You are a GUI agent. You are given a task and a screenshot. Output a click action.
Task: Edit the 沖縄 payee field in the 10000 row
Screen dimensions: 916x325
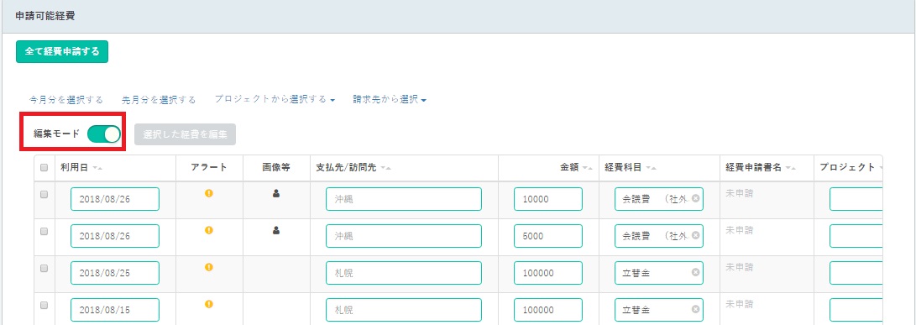(404, 199)
